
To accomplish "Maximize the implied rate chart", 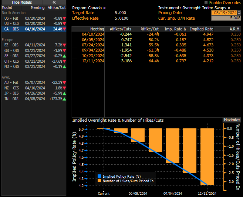I will coord(232,120).
